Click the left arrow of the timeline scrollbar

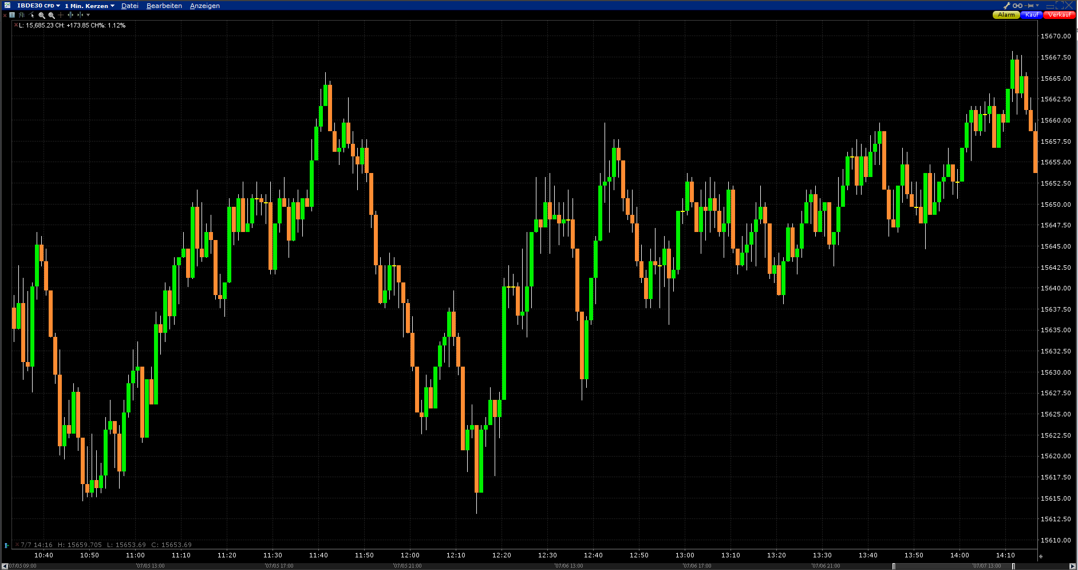tap(5, 566)
